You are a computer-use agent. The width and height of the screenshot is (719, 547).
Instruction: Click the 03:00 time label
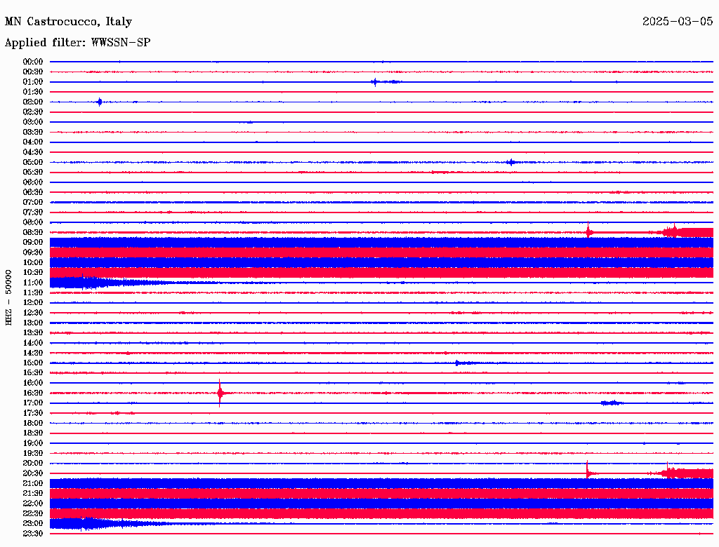point(32,122)
